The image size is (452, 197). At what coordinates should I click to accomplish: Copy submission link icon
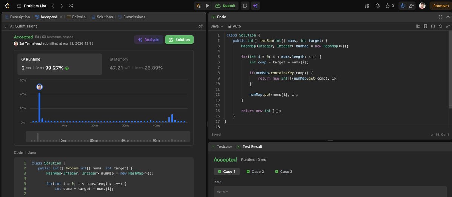201,26
